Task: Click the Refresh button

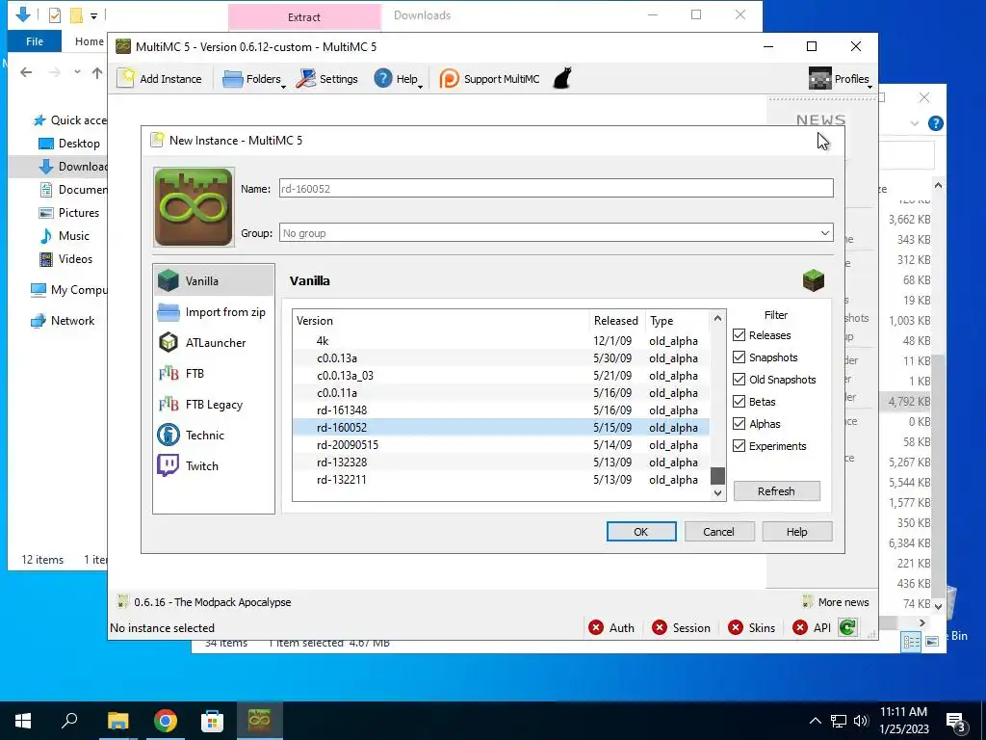Action: (777, 490)
